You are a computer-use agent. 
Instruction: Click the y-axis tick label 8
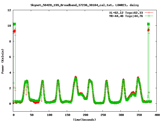pyautogui.click(x=10, y=41)
